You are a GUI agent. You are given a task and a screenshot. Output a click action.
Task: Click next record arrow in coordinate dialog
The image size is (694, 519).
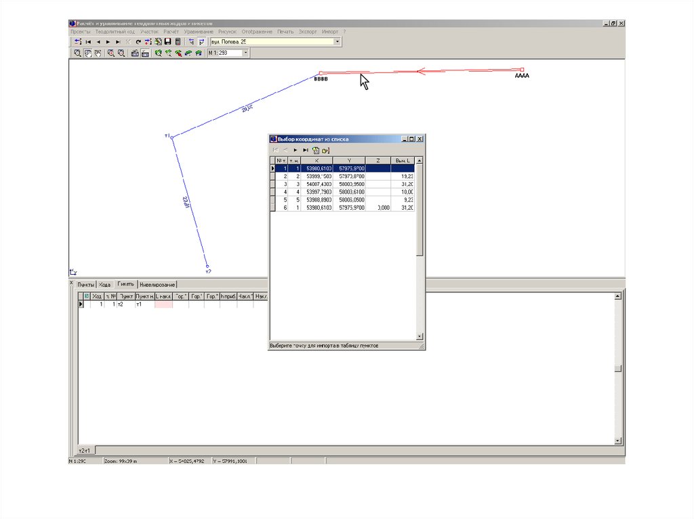[295, 150]
